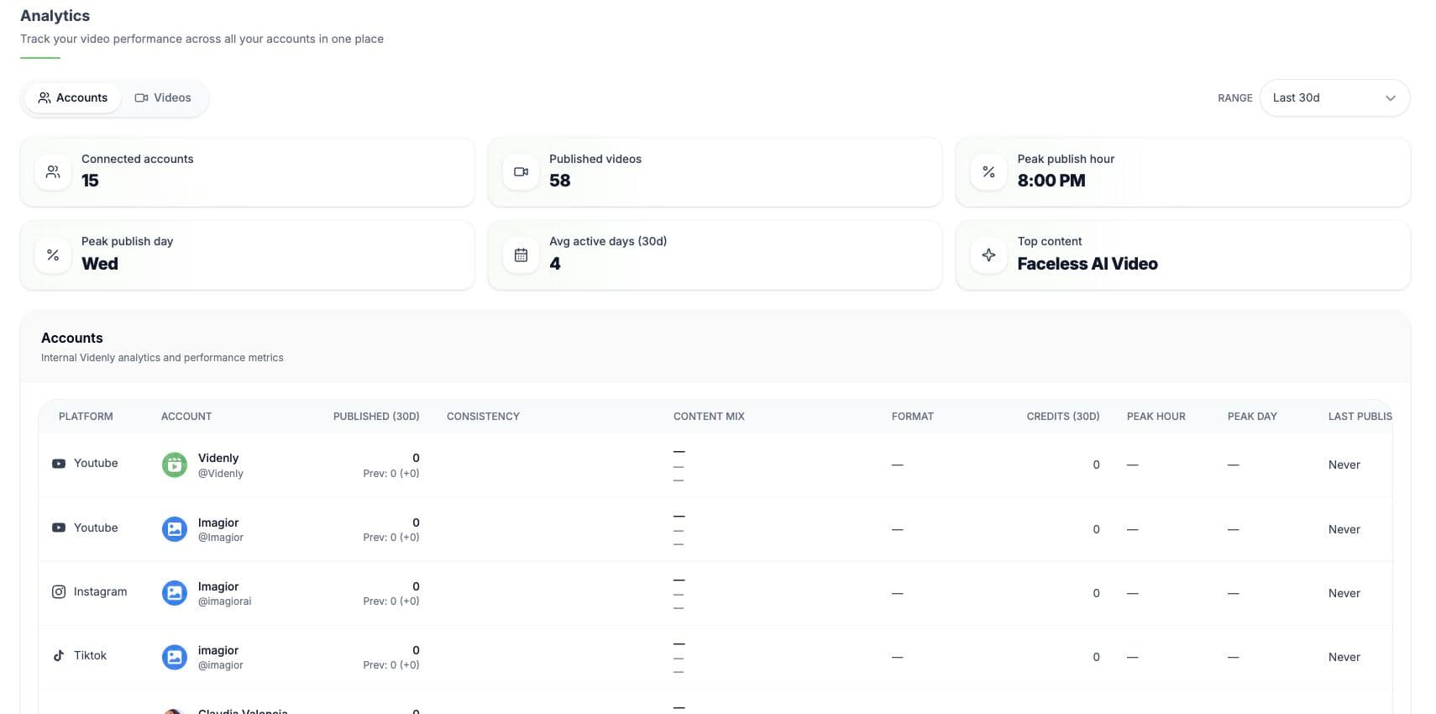
Task: Click the chevron in the range selector
Action: pyautogui.click(x=1390, y=98)
